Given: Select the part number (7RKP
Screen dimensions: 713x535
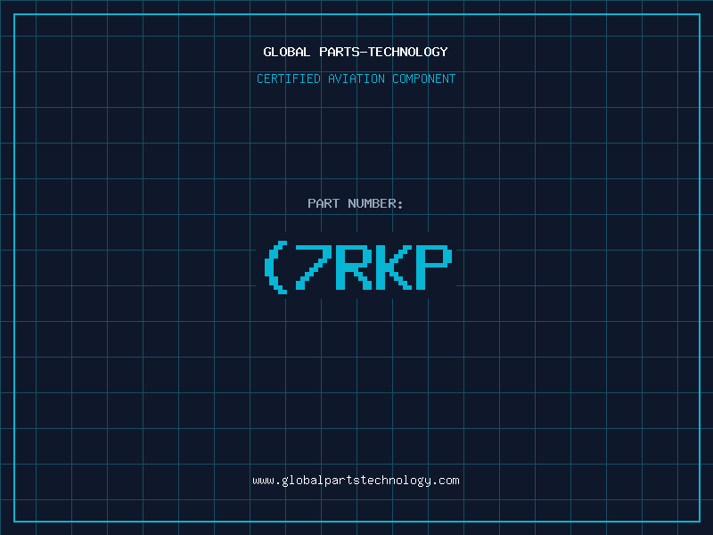Looking at the screenshot, I should 358,267.
